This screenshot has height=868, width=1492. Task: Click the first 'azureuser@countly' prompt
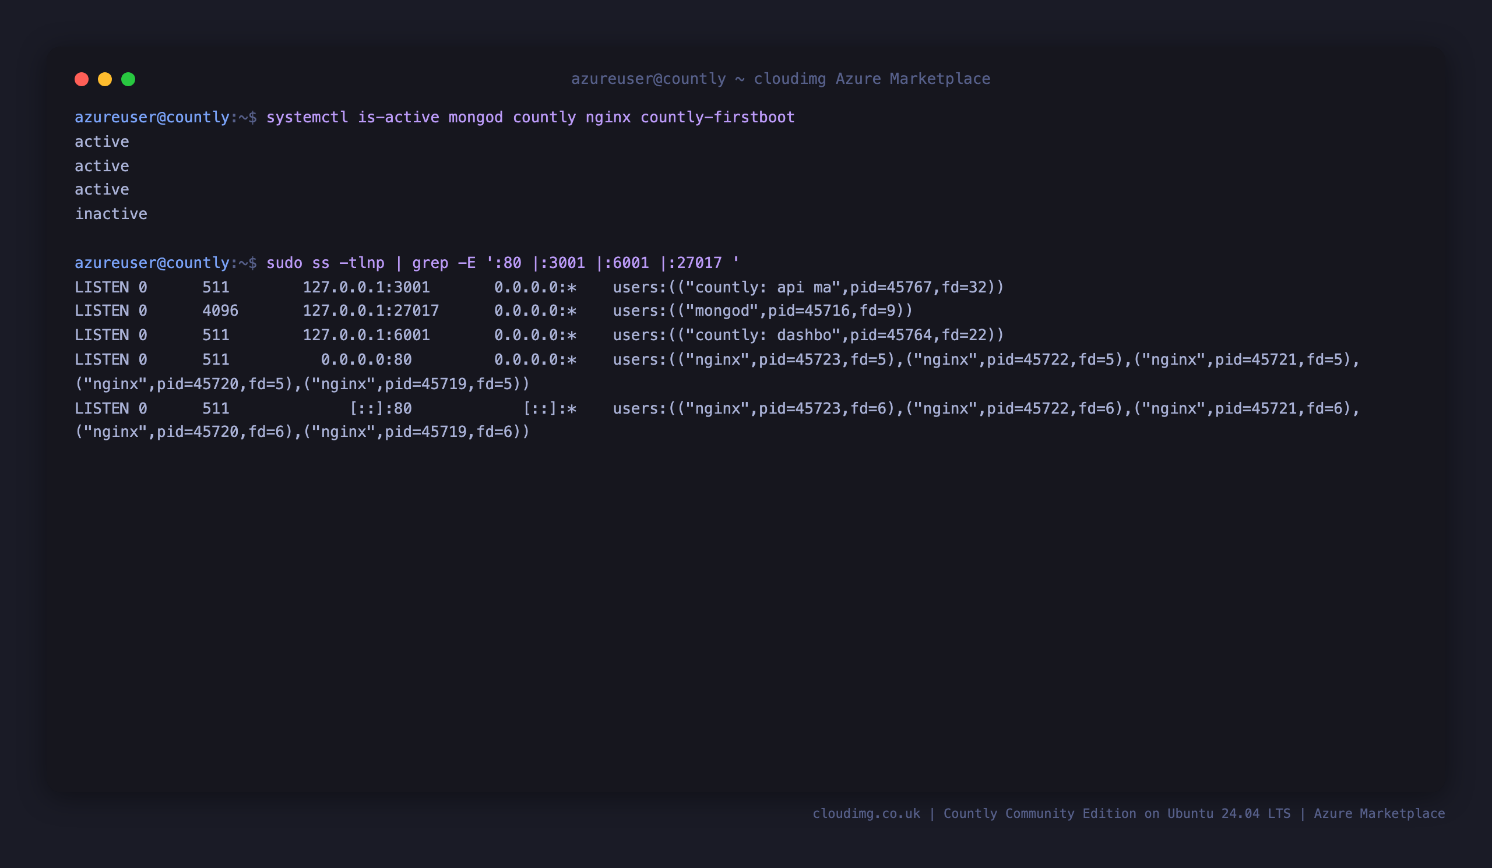[x=152, y=117]
